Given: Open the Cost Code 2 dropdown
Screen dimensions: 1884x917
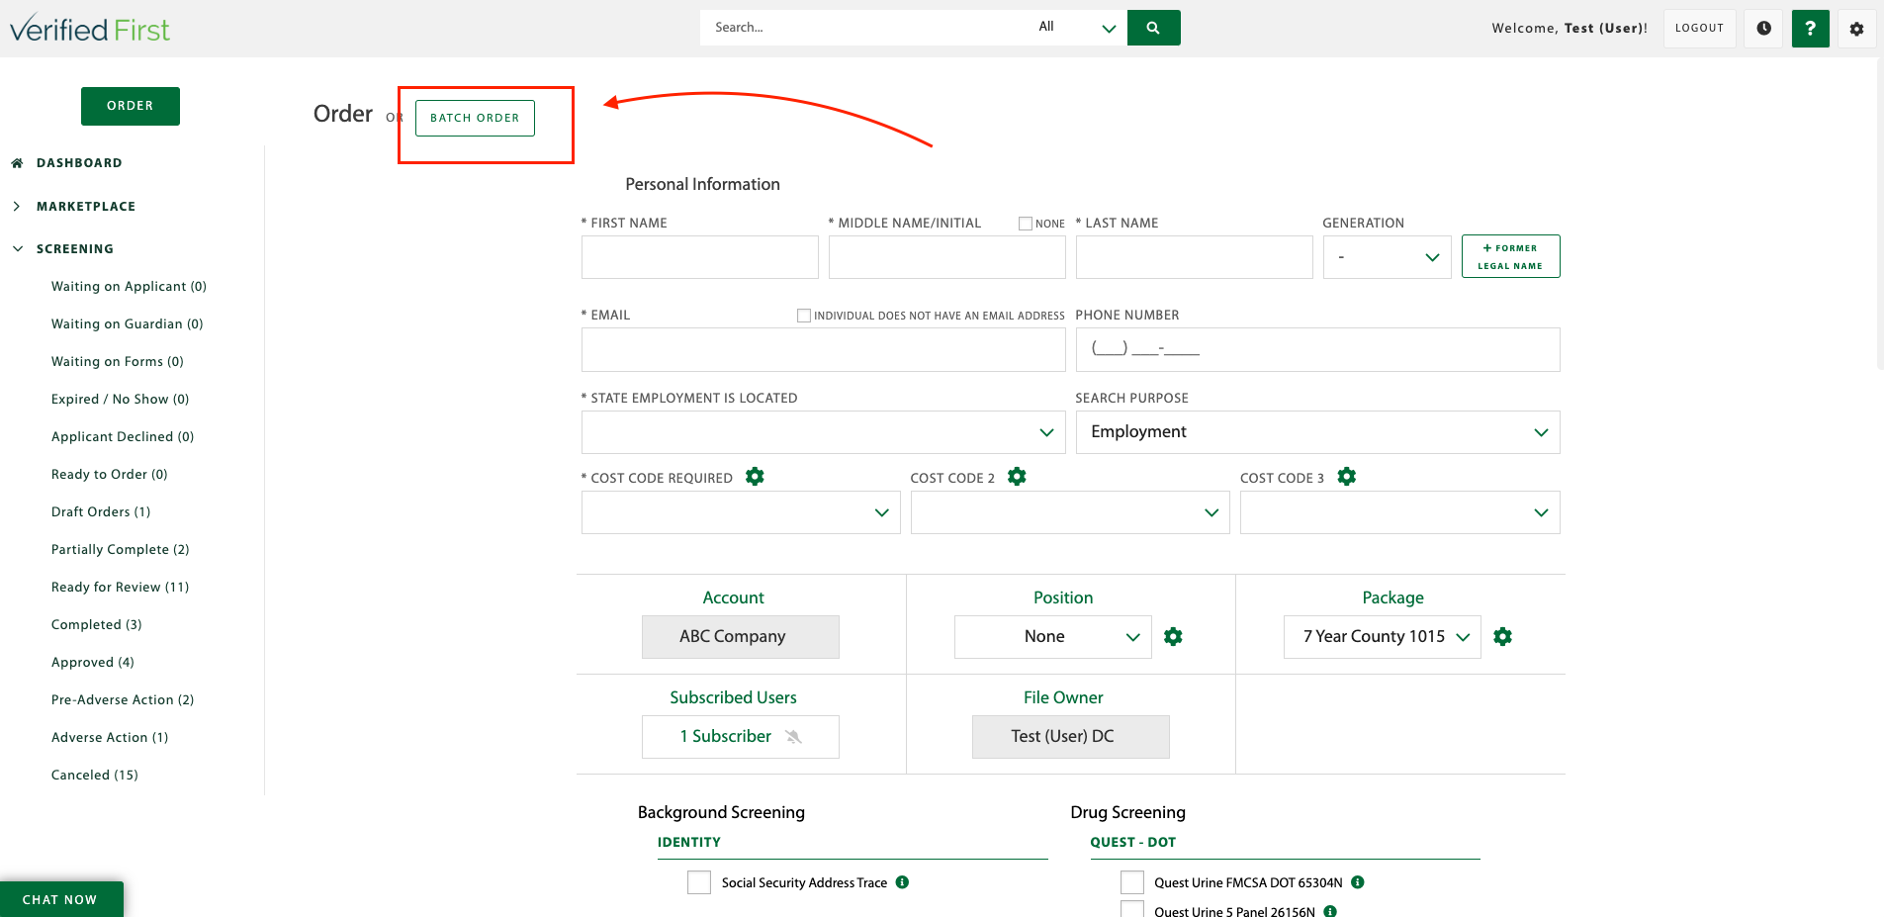Looking at the screenshot, I should 1070,512.
